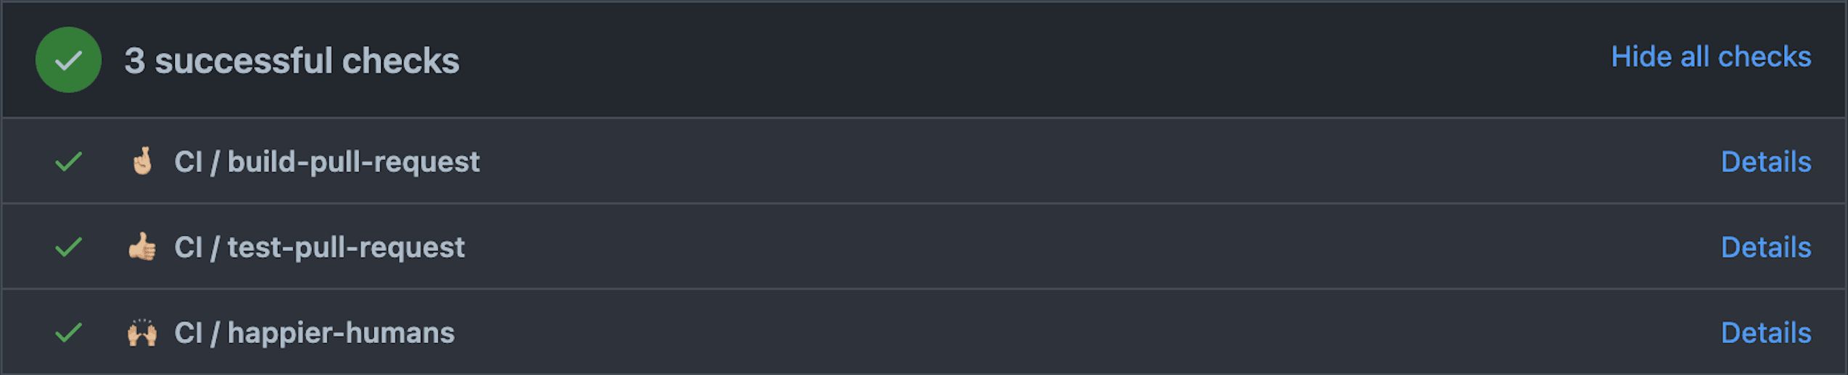
Task: Click blank area of the build-pull-request row
Action: (1089, 161)
